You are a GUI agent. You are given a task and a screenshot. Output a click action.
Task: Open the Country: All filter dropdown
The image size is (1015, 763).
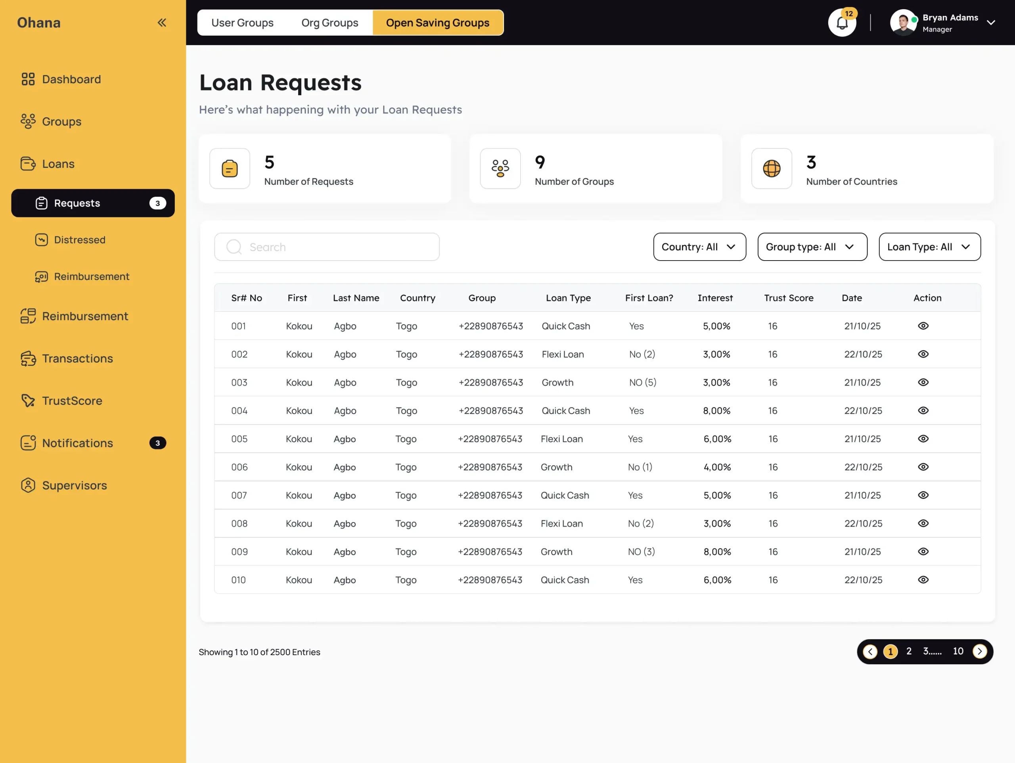(699, 247)
